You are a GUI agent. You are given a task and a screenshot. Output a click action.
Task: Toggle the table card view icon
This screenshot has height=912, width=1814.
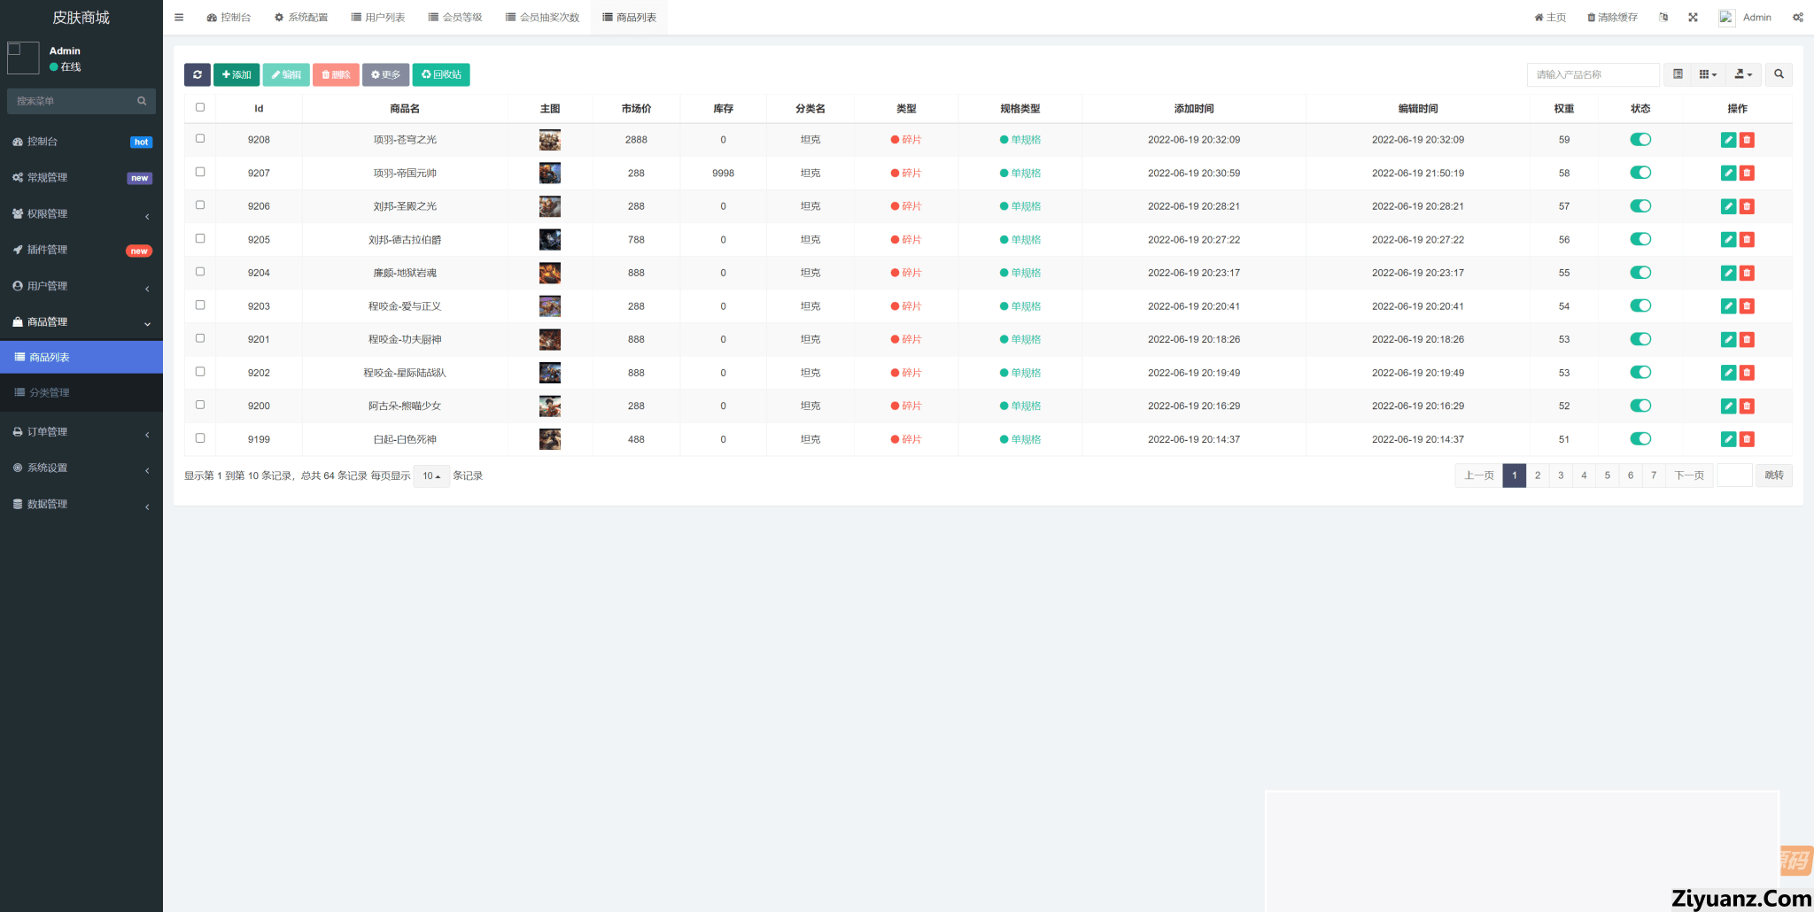[x=1678, y=75]
